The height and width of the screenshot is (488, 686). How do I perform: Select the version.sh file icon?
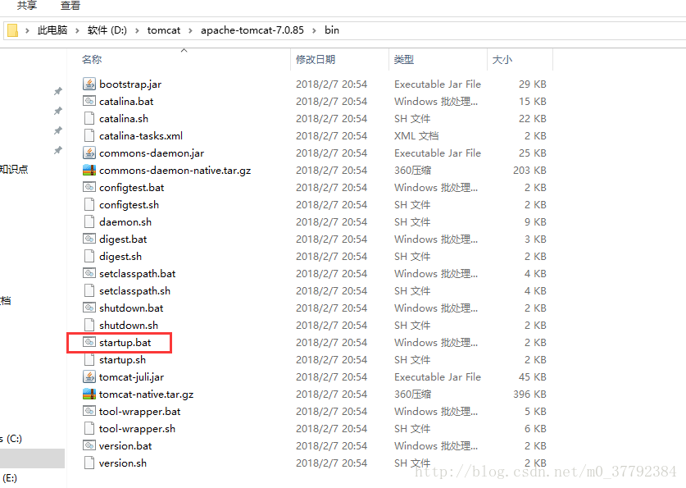89,463
